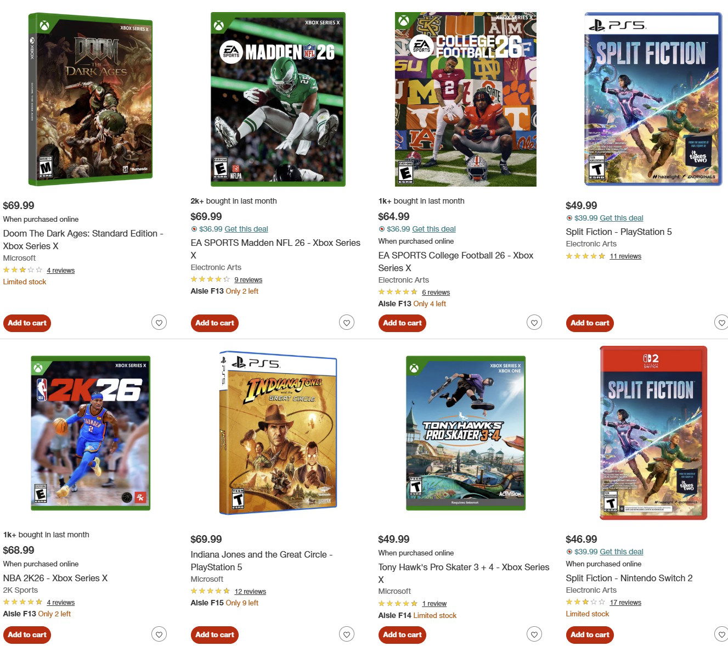Add Split Fiction Nintendo Switch 2 to cart

[590, 635]
